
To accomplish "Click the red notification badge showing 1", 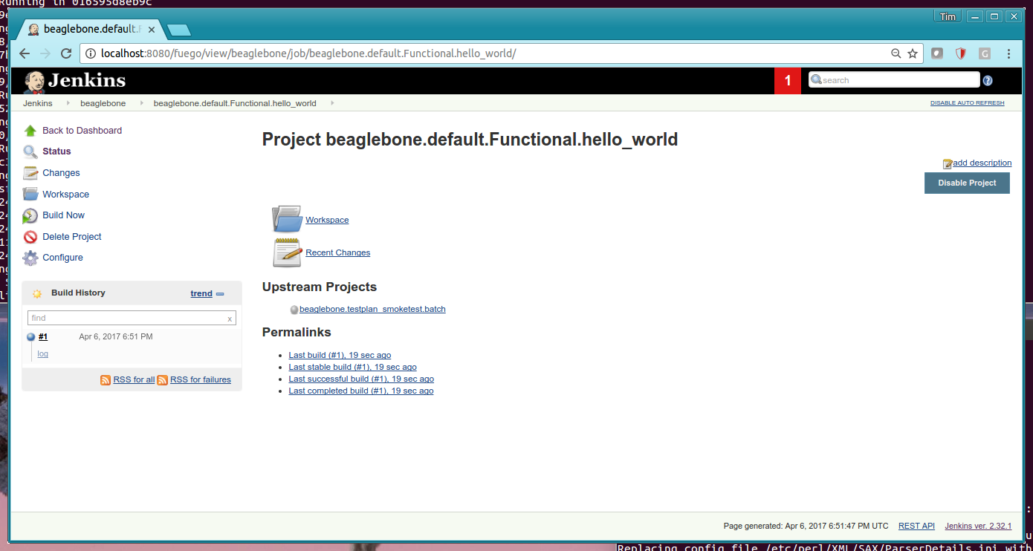I will click(788, 81).
